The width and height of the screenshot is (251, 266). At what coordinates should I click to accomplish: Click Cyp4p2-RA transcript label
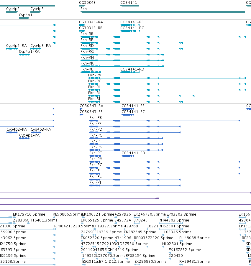coord(17,46)
